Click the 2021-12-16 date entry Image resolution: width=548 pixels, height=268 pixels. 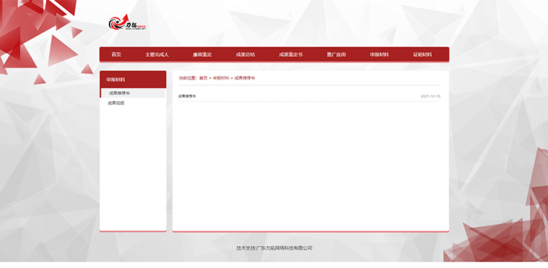(430, 96)
